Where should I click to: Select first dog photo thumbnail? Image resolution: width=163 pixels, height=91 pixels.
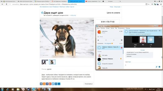tap(45, 62)
